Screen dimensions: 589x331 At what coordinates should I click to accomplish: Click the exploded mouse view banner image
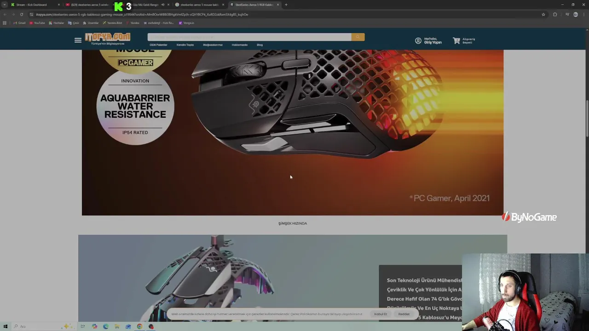tap(293, 278)
